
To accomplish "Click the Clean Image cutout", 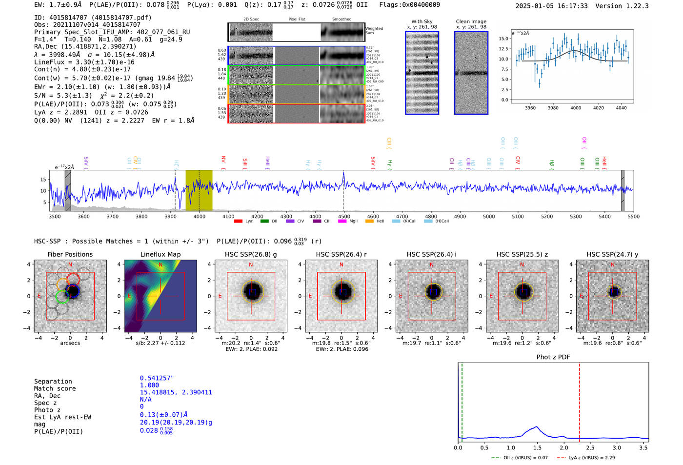I will pyautogui.click(x=471, y=73).
